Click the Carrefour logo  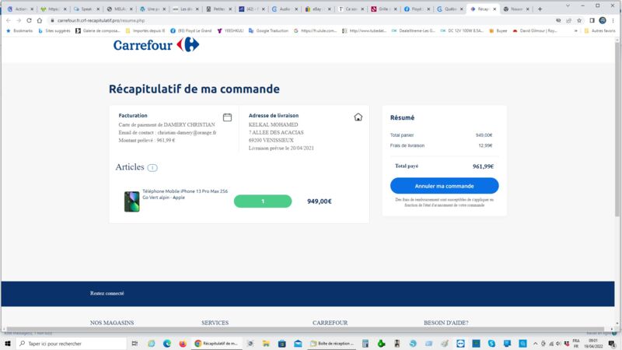[x=156, y=45]
